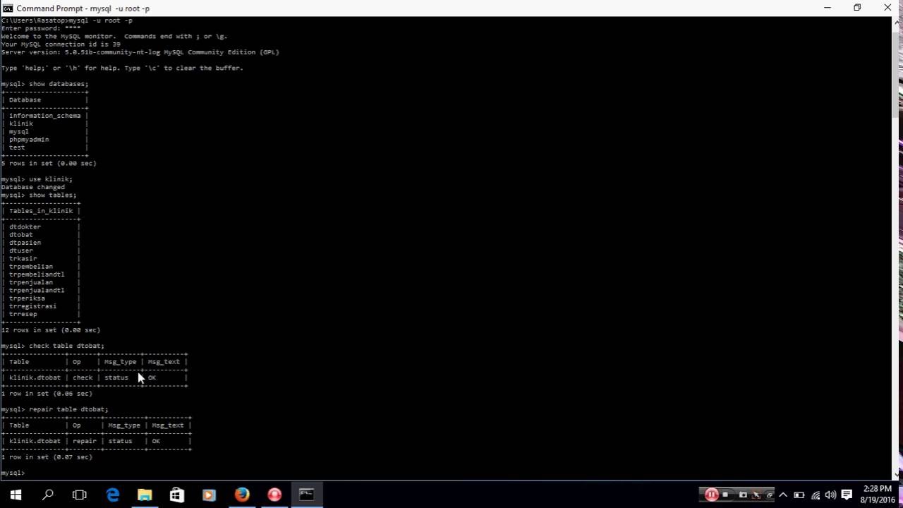This screenshot has width=903, height=508.
Task: Stop the screen recording
Action: click(725, 495)
